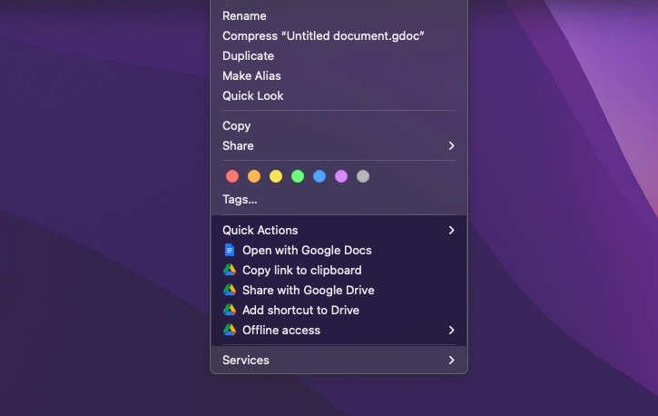Click Offline access text
The height and width of the screenshot is (416, 658).
point(281,331)
